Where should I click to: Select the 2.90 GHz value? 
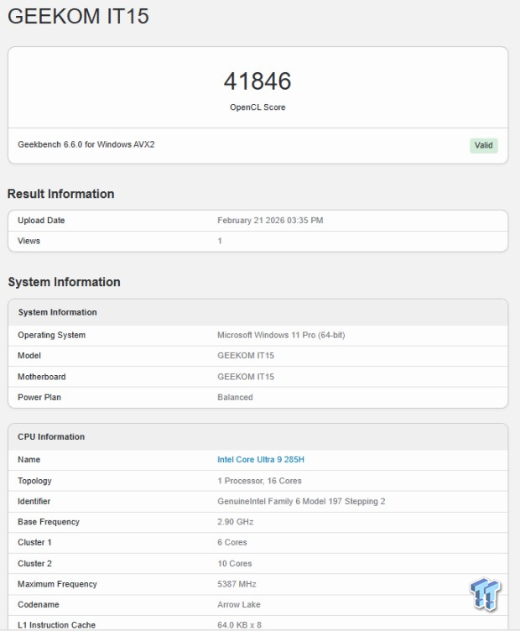236,522
